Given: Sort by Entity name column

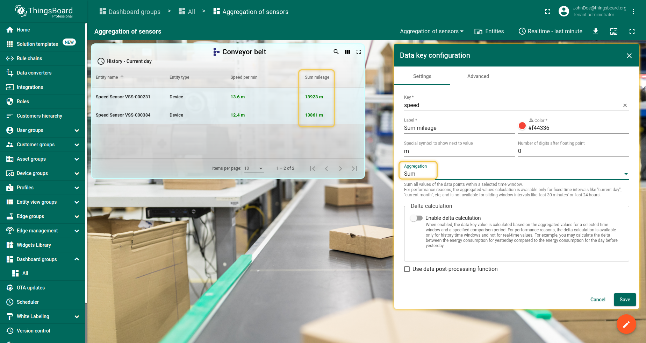Looking at the screenshot, I should pyautogui.click(x=109, y=77).
